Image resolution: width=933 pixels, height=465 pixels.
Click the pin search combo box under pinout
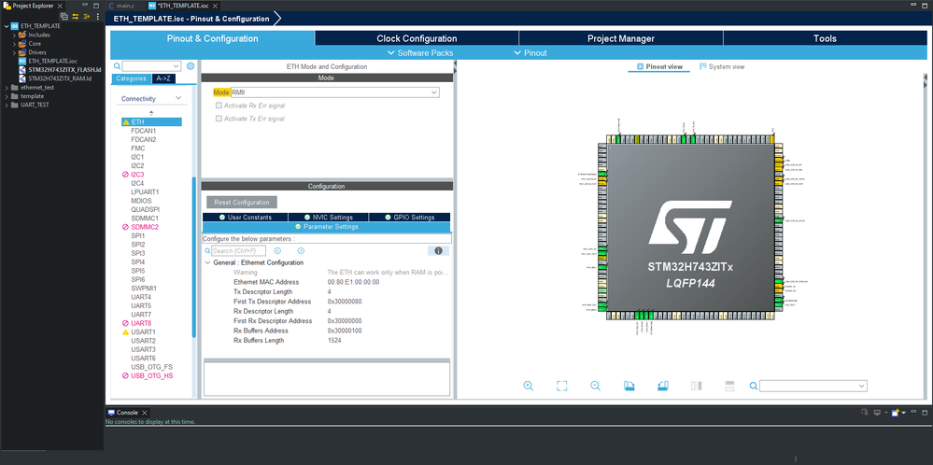point(813,387)
